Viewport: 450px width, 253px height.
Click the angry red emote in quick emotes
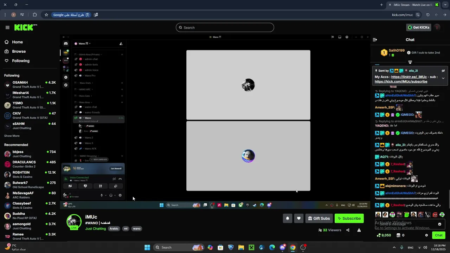[435, 214]
